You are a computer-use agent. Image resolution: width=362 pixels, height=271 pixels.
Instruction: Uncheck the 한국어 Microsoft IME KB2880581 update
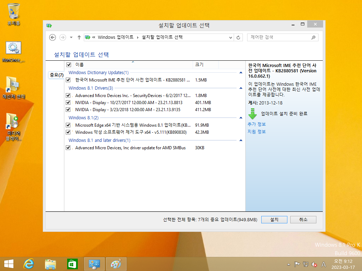[x=68, y=80]
